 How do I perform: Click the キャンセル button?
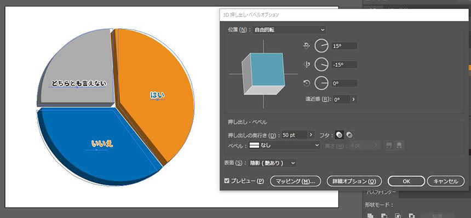[446, 181]
